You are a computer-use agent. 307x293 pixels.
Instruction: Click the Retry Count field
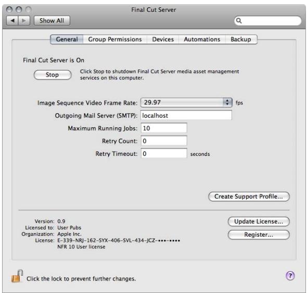(164, 141)
